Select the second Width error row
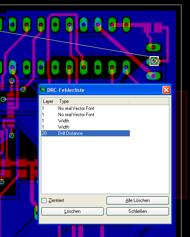The height and width of the screenshot is (237, 190). tap(85, 127)
